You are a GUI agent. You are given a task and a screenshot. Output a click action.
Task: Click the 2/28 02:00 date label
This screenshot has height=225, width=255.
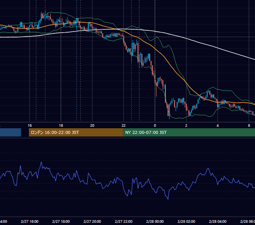pos(186,221)
